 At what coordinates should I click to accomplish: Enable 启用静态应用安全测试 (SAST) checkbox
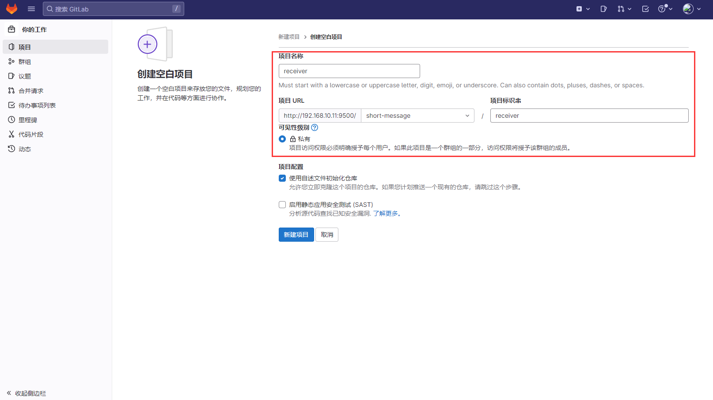282,205
